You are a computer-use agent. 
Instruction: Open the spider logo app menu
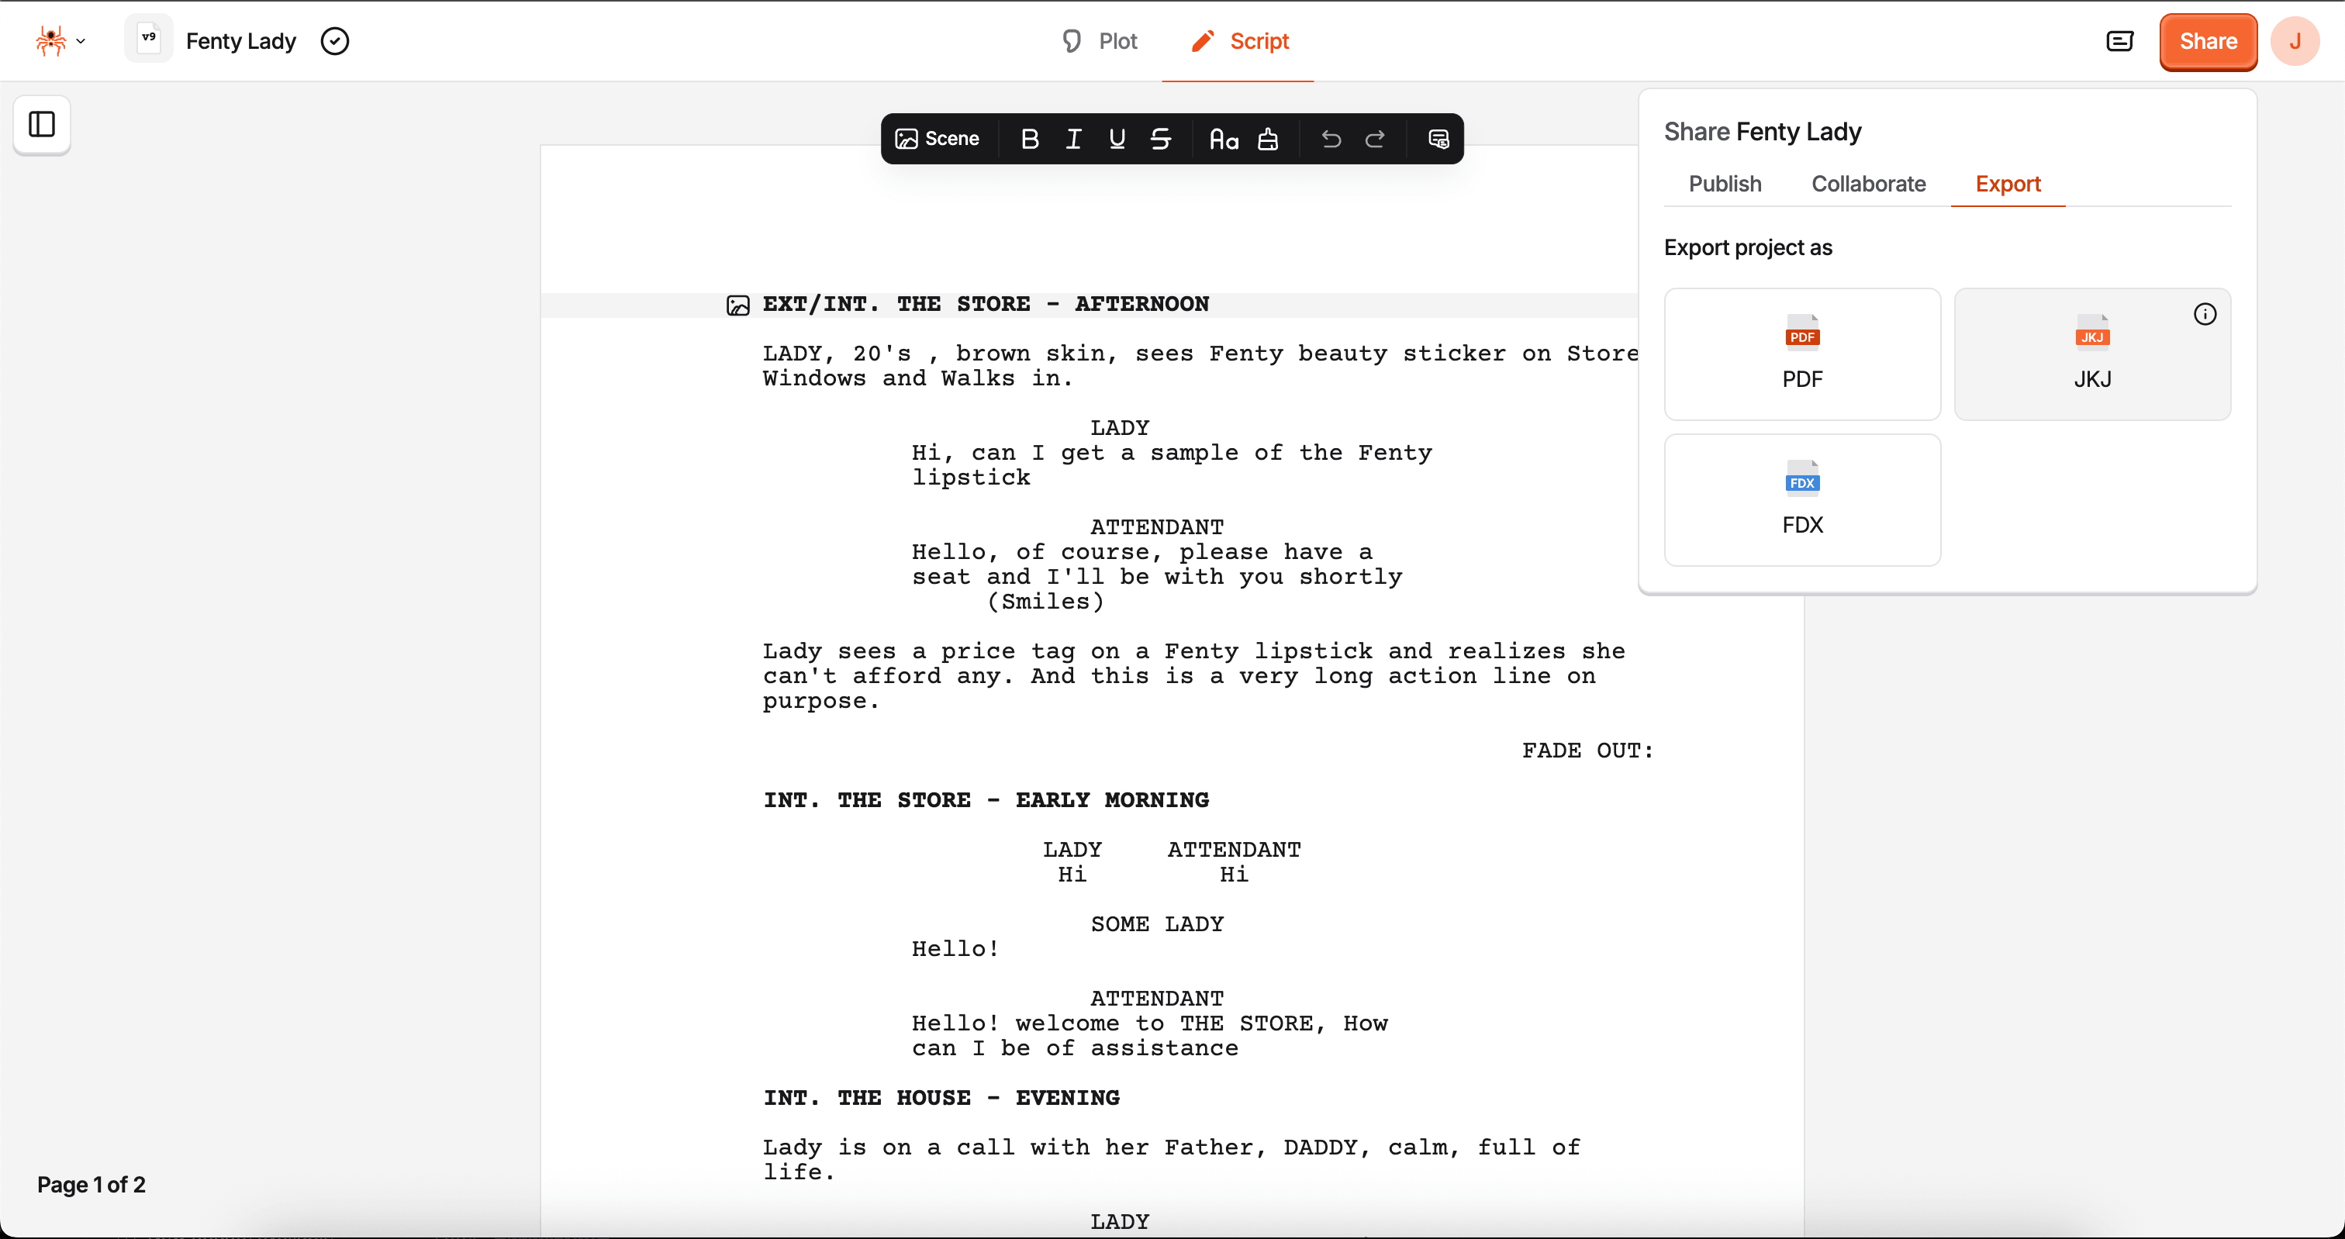60,41
